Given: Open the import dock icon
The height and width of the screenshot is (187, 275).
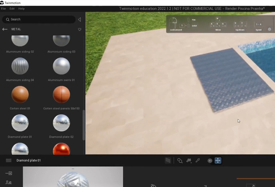Looking at the screenshot, I should point(9,173).
